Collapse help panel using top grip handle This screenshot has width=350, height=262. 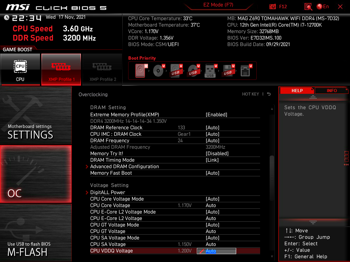coord(313,97)
